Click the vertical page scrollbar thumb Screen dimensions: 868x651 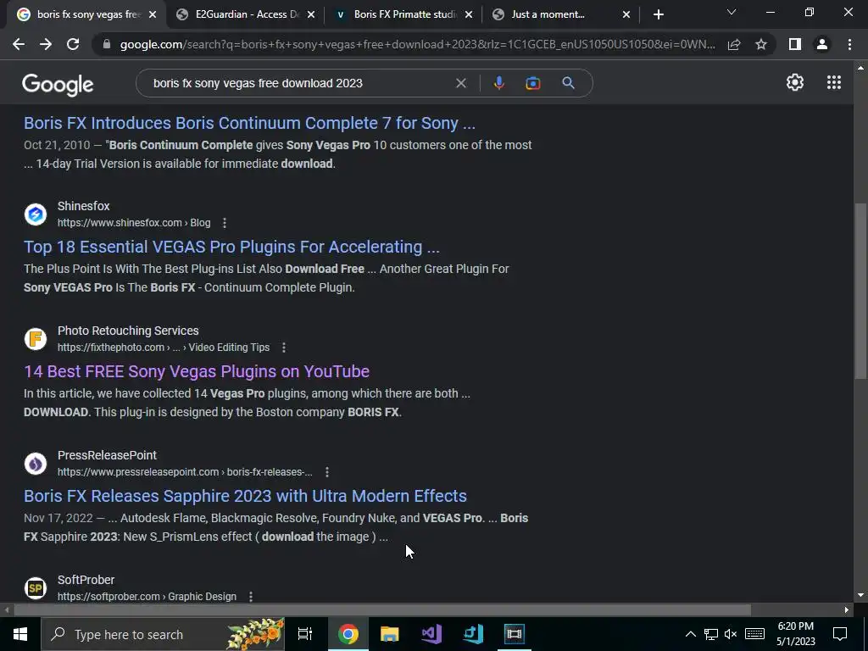860,291
